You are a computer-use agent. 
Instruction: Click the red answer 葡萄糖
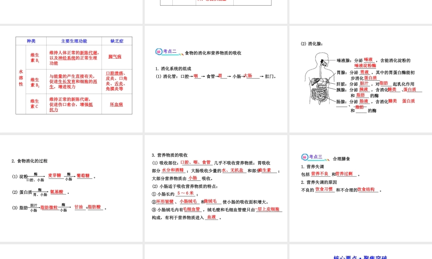pyautogui.click(x=83, y=175)
